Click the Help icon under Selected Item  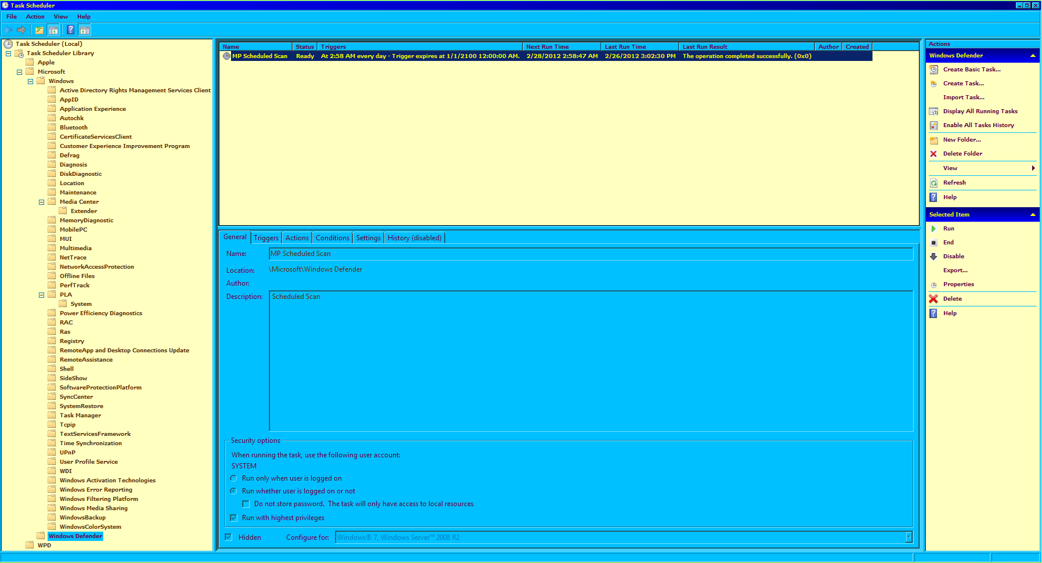click(933, 313)
